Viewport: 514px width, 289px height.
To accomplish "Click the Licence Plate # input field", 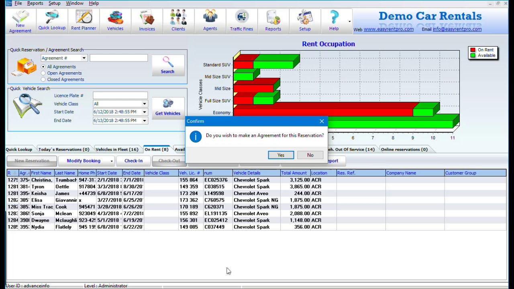I will pos(120,96).
